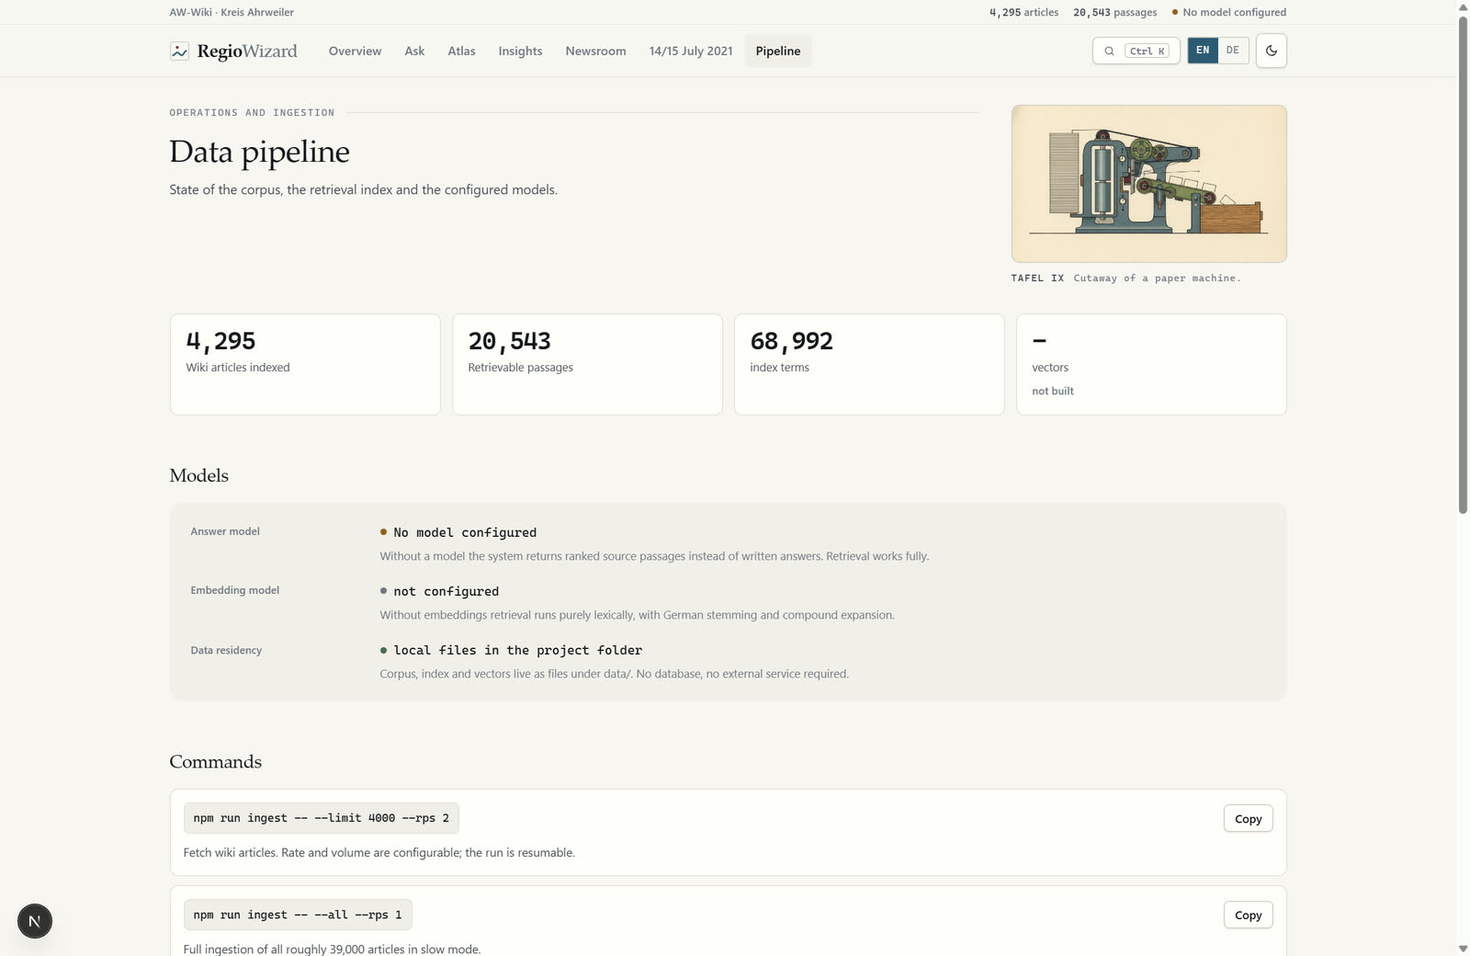Click the "Commands" section heading

click(215, 762)
